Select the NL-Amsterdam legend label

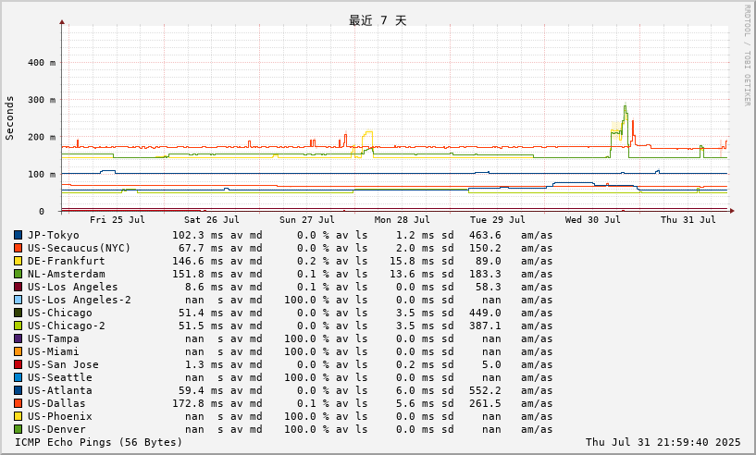(x=66, y=275)
